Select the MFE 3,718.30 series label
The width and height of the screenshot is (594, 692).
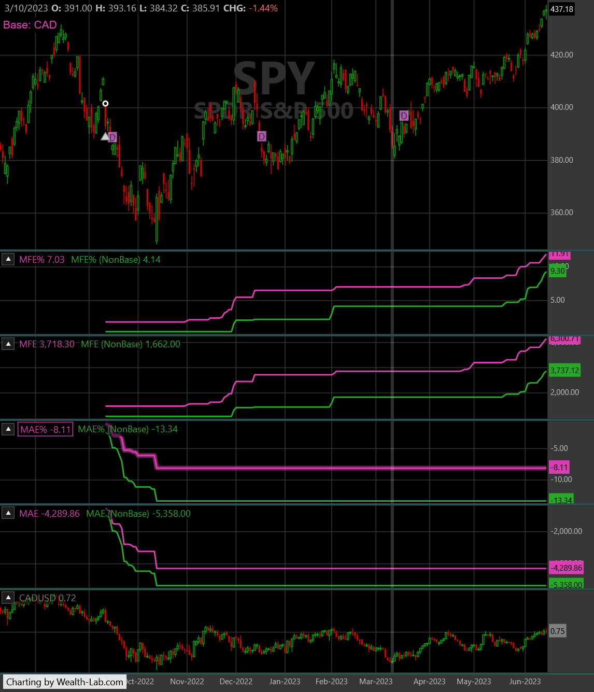click(x=47, y=344)
